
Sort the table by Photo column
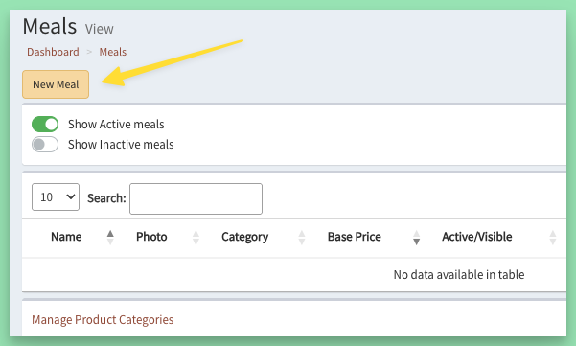click(x=151, y=237)
